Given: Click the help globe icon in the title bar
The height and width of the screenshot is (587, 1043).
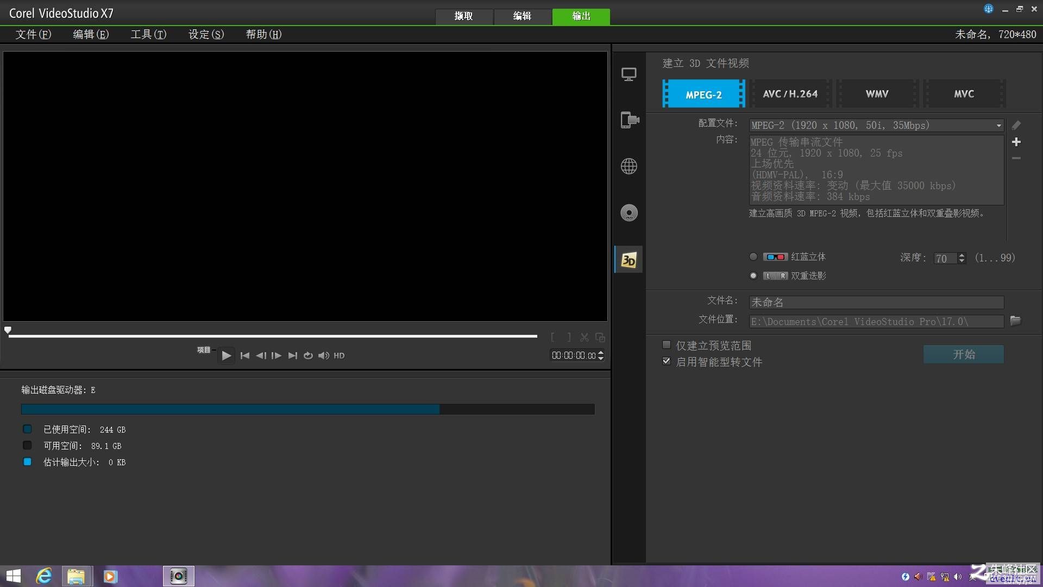Looking at the screenshot, I should 989,9.
